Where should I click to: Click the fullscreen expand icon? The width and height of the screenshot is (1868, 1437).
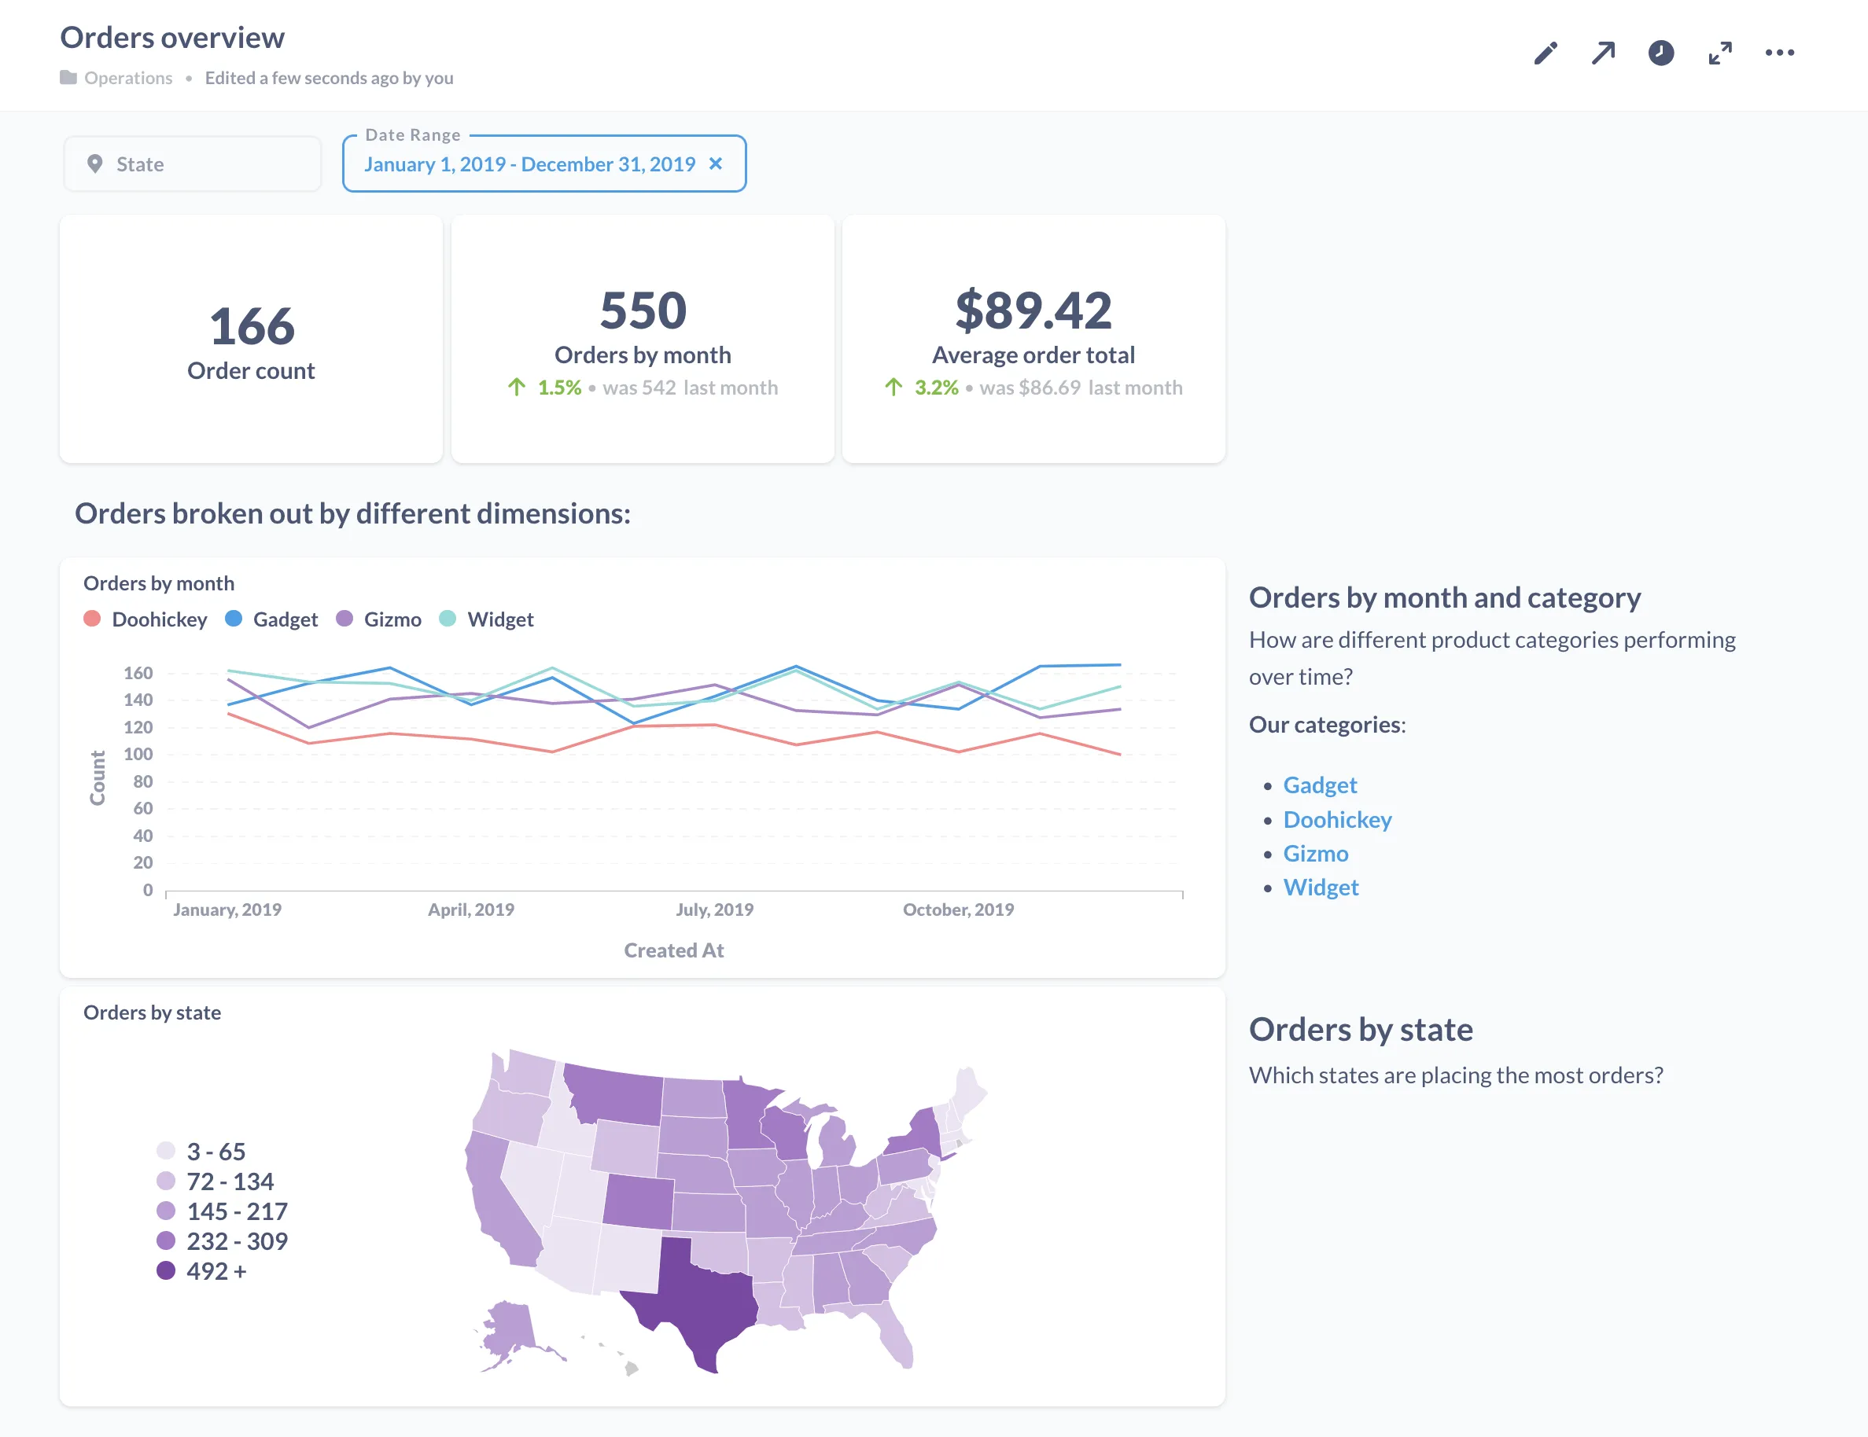(1719, 51)
